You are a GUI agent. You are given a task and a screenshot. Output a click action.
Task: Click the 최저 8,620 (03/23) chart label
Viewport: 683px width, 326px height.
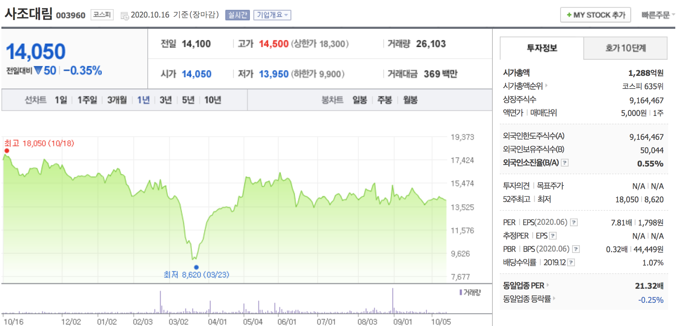(196, 275)
